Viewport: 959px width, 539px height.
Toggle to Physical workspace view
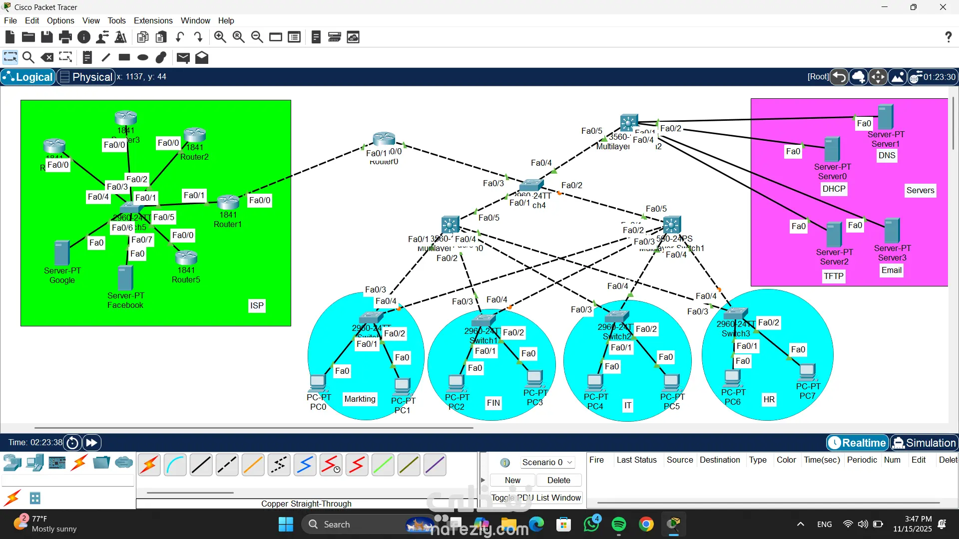point(86,77)
